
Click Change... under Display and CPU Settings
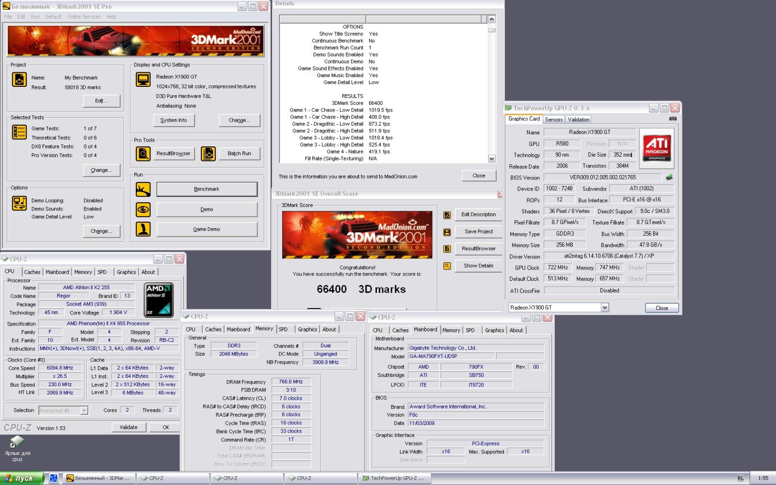click(x=239, y=120)
